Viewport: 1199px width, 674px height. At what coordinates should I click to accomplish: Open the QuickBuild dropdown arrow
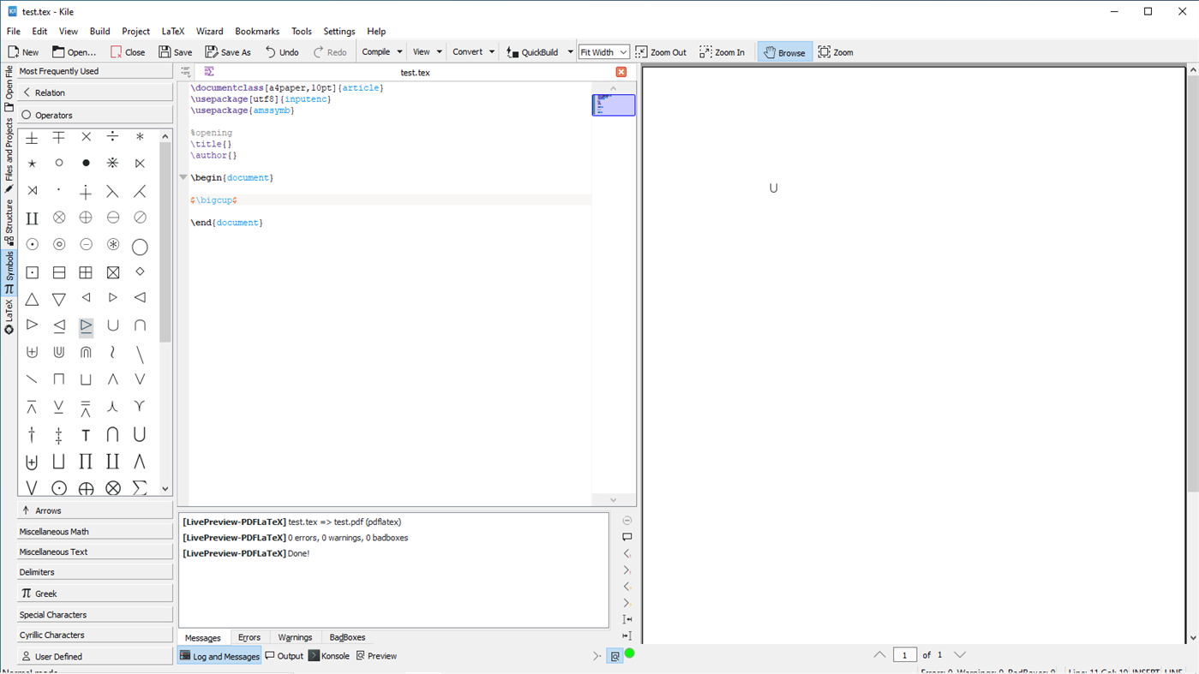coord(570,51)
